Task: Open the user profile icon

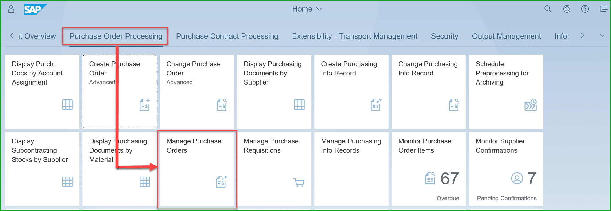Action: [x=11, y=9]
